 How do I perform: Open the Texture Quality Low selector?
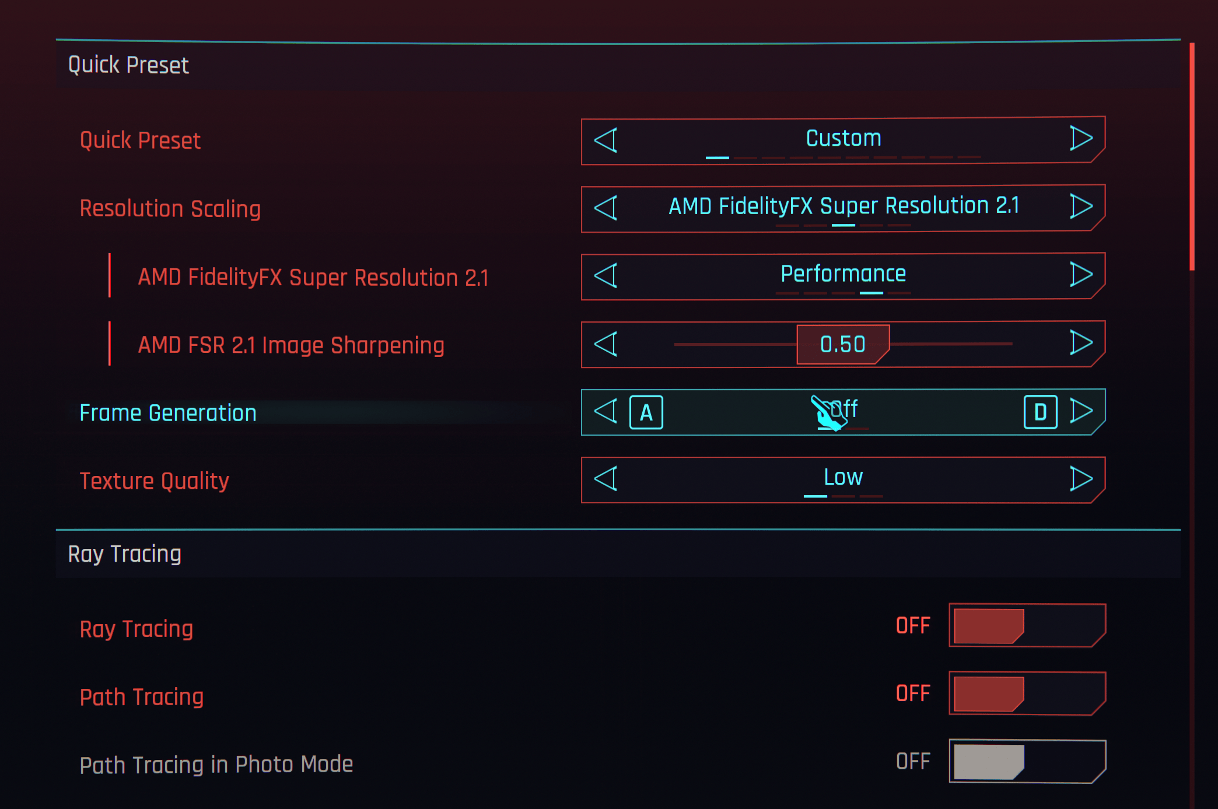tap(843, 478)
